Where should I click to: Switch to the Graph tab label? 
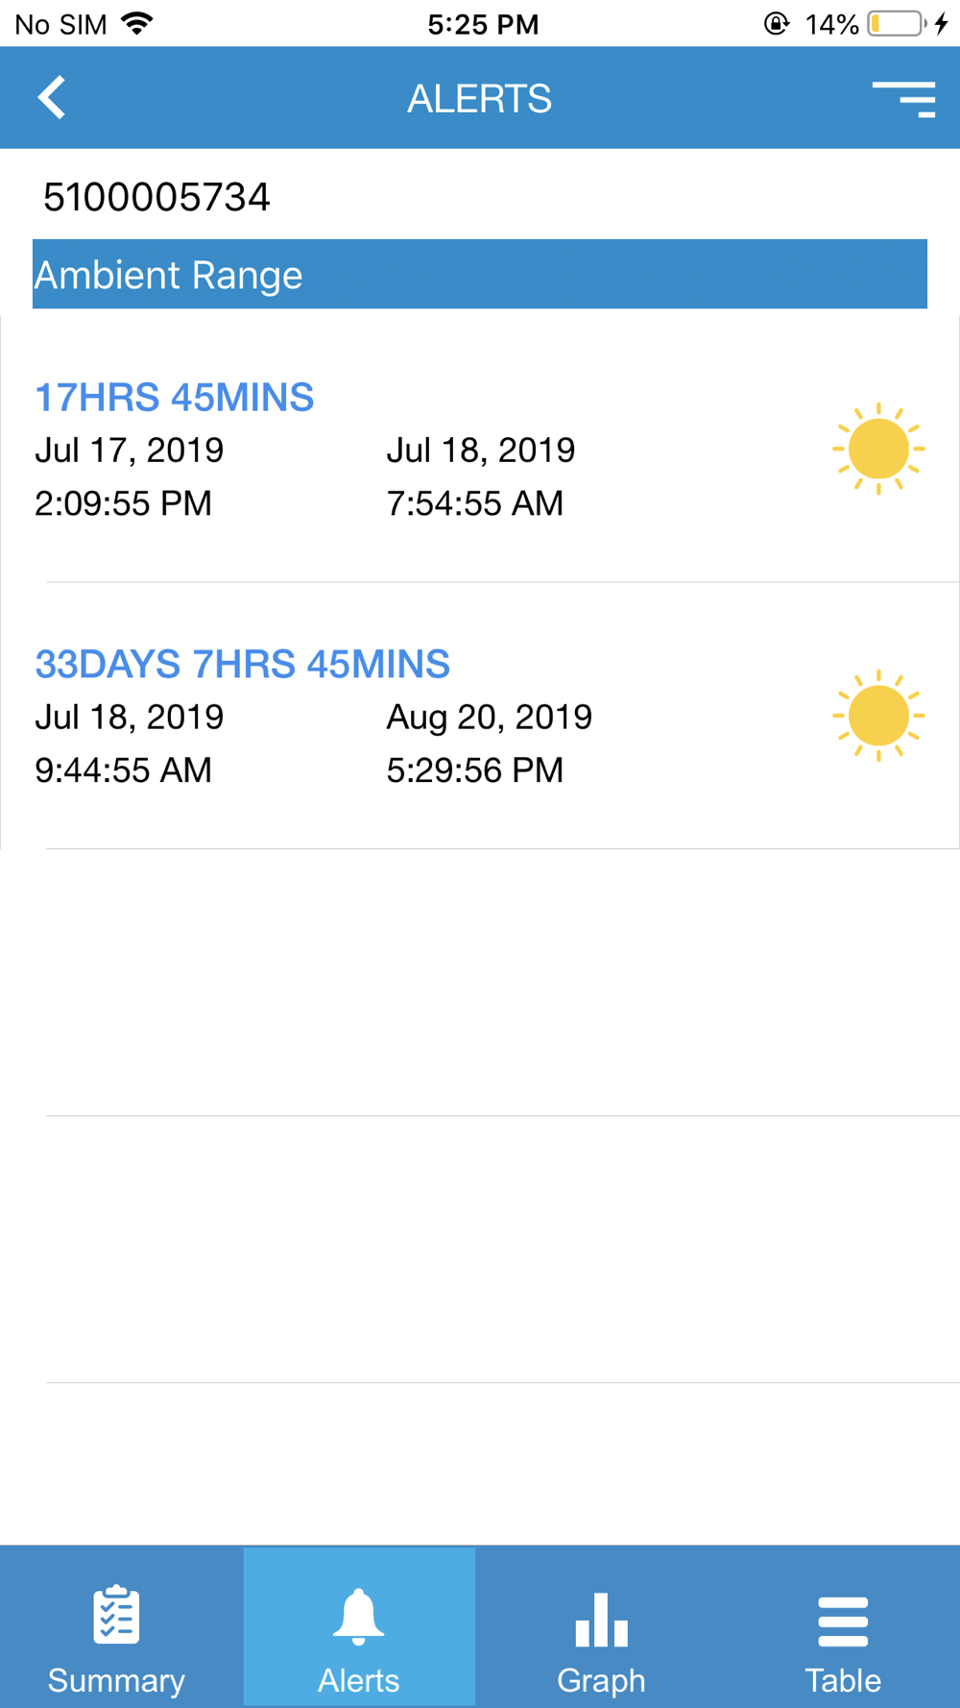point(601,1680)
